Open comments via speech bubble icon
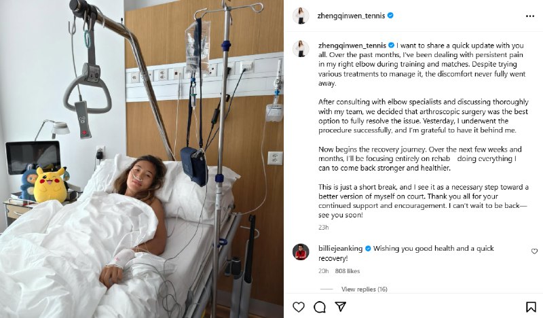 pos(320,307)
